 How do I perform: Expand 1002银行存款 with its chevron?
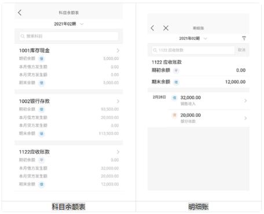tap(118, 101)
